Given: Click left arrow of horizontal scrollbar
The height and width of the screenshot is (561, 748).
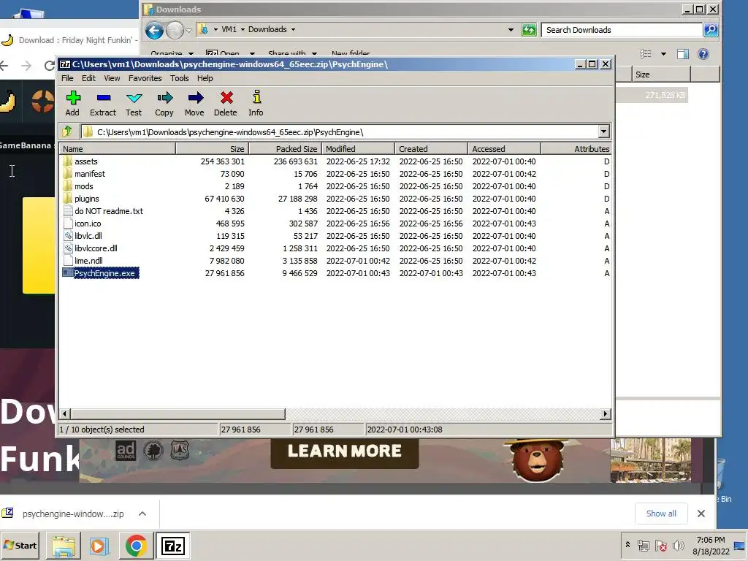Looking at the screenshot, I should (65, 414).
